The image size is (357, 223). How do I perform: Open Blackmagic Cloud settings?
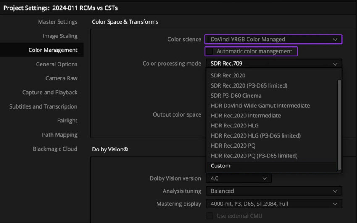point(55,149)
